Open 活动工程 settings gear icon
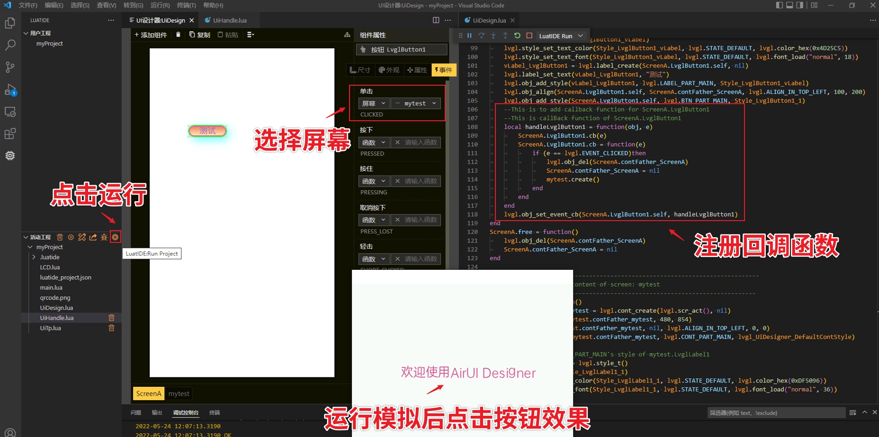The width and height of the screenshot is (879, 437). coord(71,237)
